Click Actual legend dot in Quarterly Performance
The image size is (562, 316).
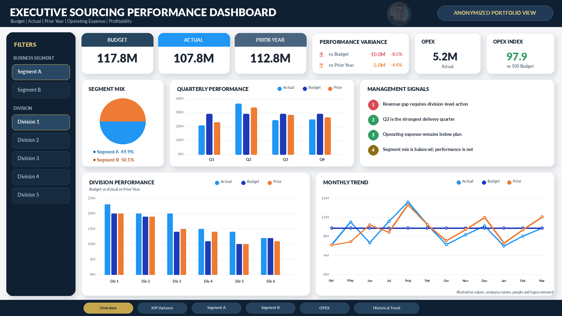pyautogui.click(x=280, y=89)
